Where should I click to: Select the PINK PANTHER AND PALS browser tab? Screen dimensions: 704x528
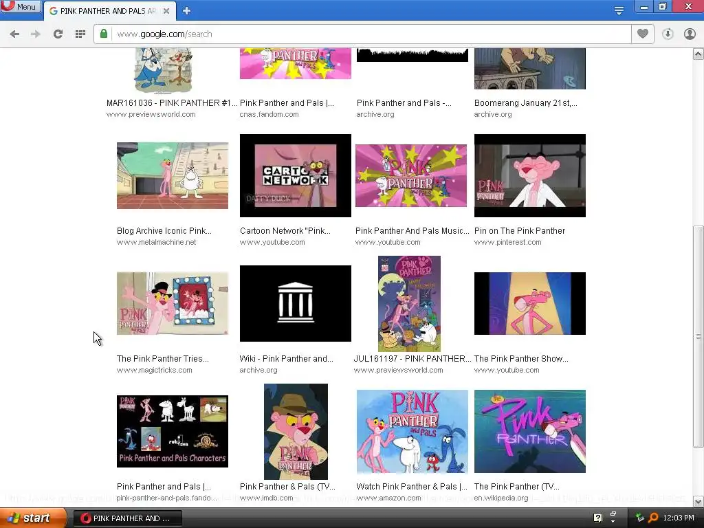(108, 11)
